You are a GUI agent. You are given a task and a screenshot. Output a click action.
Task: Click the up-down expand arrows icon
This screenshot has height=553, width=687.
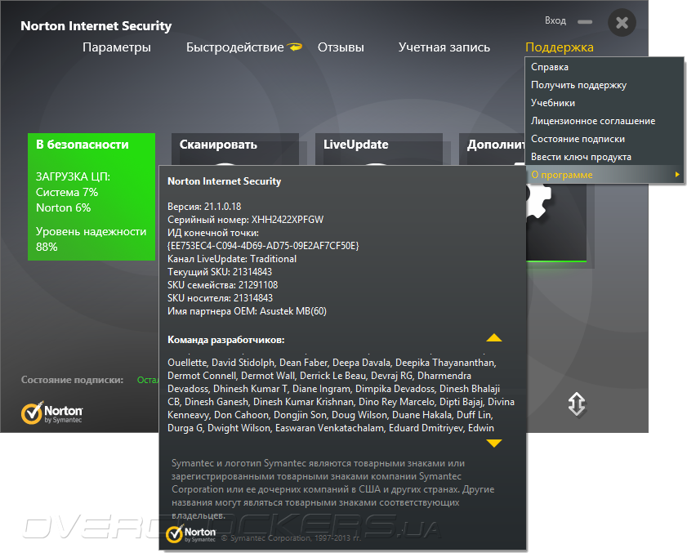point(576,404)
